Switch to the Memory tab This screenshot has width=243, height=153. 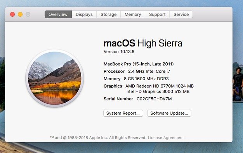[133, 14]
